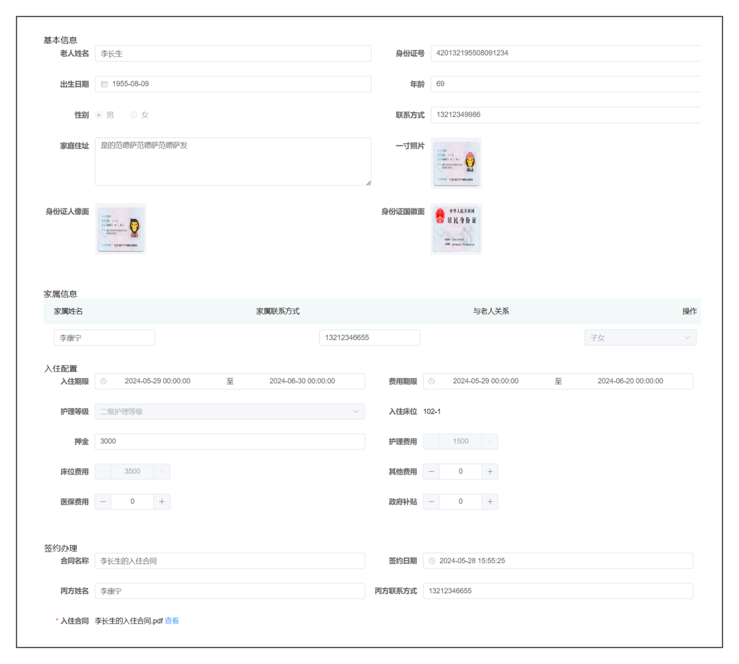Click the 老人姓名 field containing 李长生
This screenshot has height=664, width=739.
point(233,53)
